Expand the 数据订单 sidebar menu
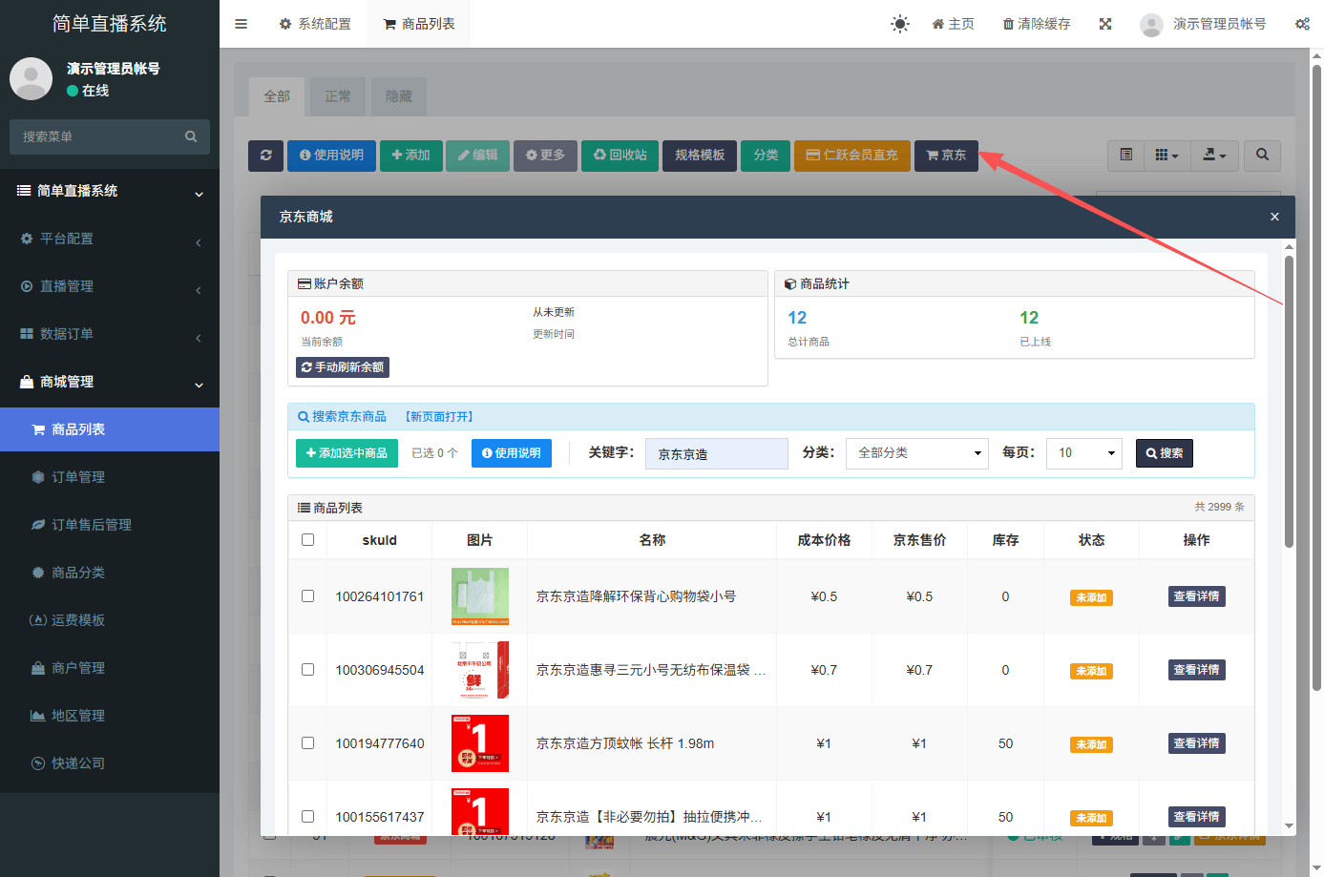The width and height of the screenshot is (1324, 877). pyautogui.click(x=110, y=334)
